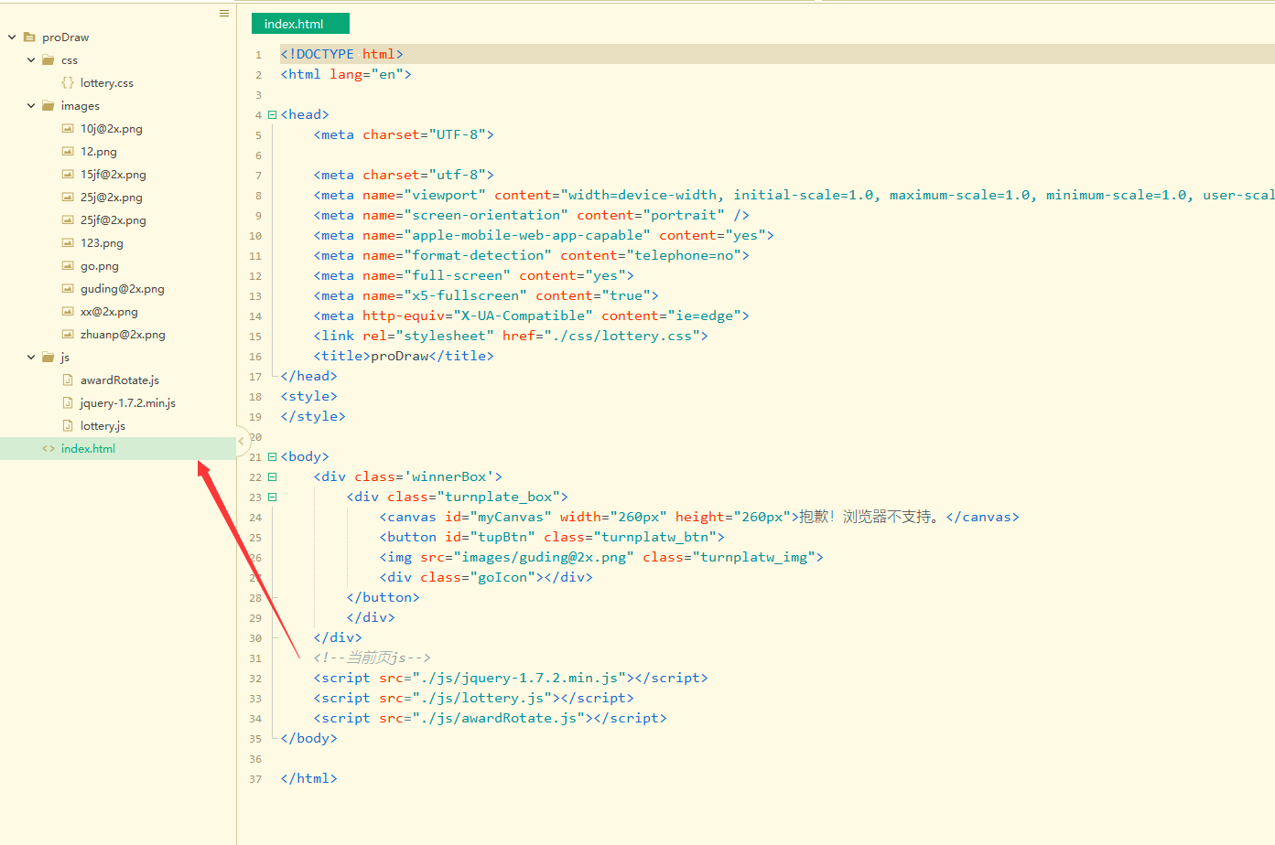The image size is (1275, 845).
Task: Click the zhuanp@2x.png image icon
Action: [68, 335]
